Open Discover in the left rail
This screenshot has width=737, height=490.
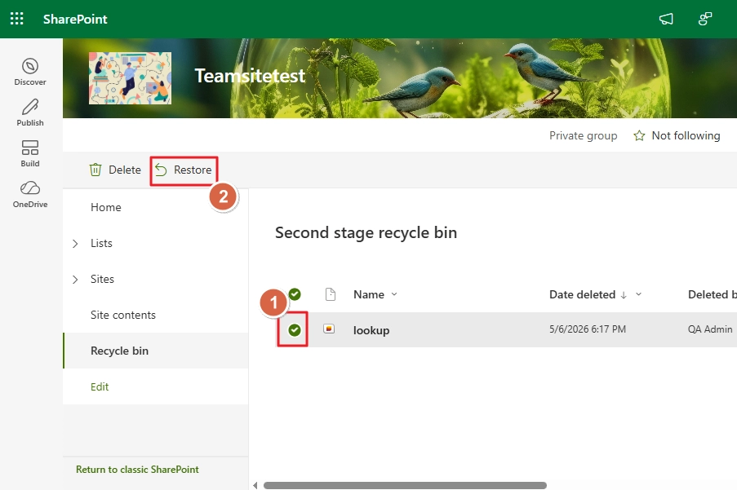pos(30,72)
